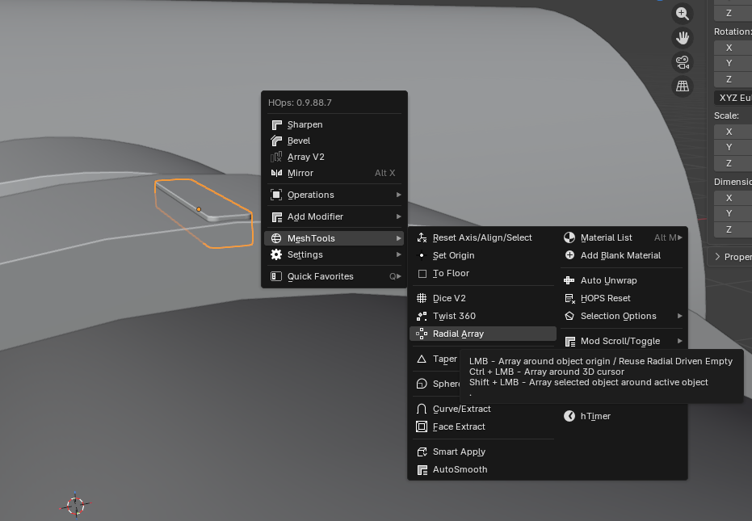The height and width of the screenshot is (521, 752).
Task: Click the Sharpen icon in HOps menu
Action: 276,124
